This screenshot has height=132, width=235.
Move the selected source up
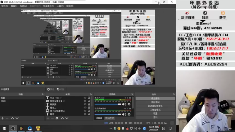tap(62, 118)
